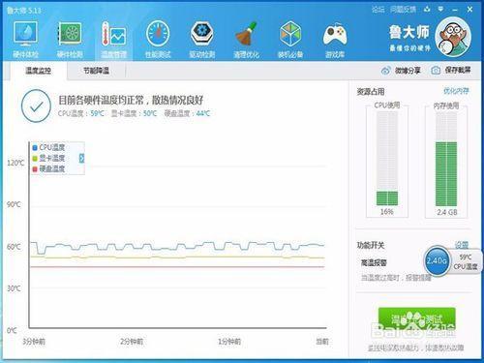Click the CPU使用 usage bar
Viewport: 484px width, 363px height.
[x=387, y=159]
